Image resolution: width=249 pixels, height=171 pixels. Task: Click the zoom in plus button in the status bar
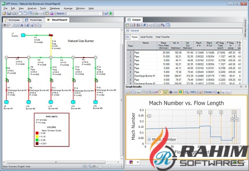point(121,166)
